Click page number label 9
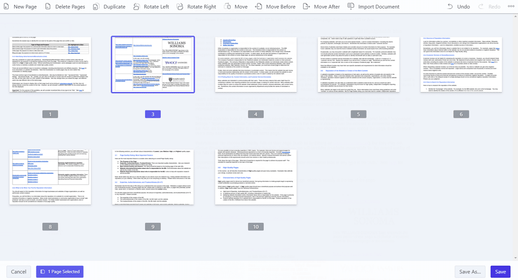 153,227
